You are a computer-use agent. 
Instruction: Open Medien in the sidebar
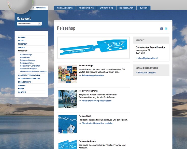21,89
